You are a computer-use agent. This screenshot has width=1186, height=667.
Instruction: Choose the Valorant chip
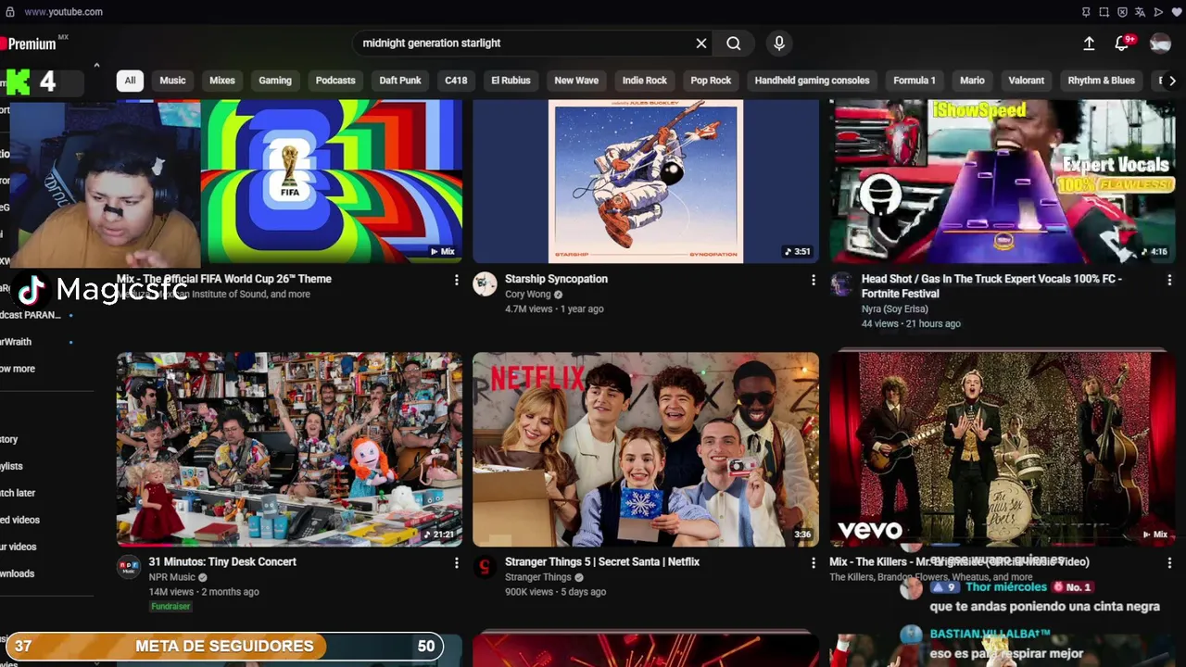(x=1026, y=81)
